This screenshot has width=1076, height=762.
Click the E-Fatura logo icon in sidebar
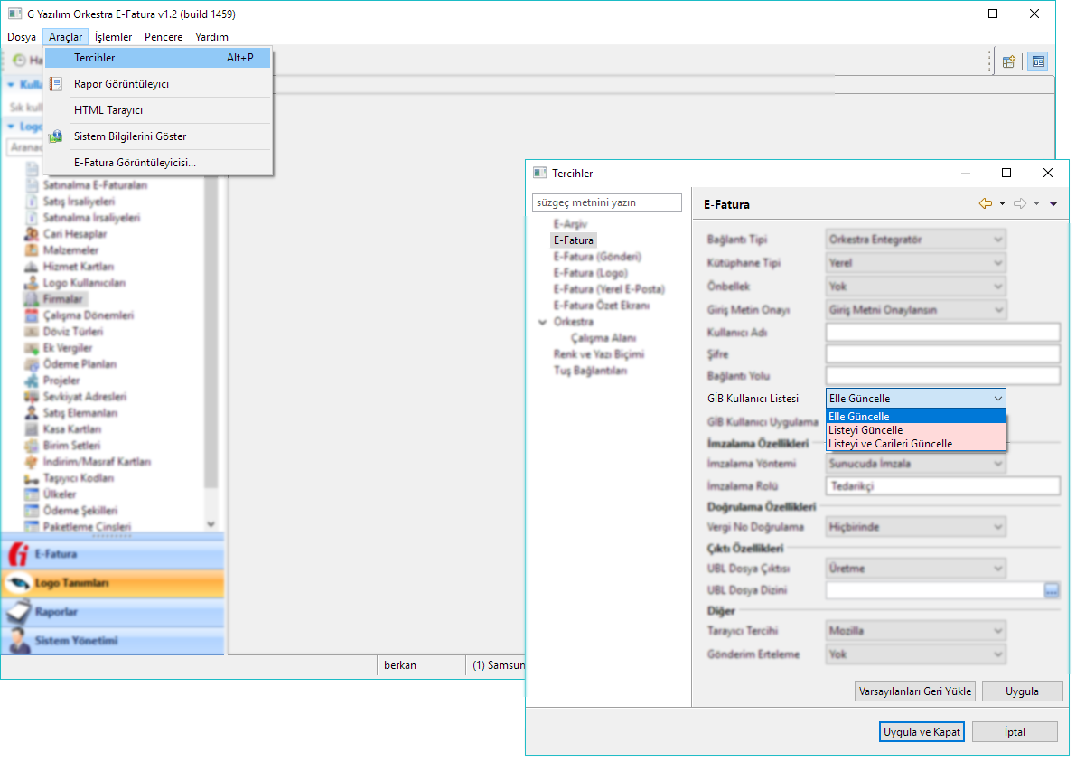[x=17, y=555]
